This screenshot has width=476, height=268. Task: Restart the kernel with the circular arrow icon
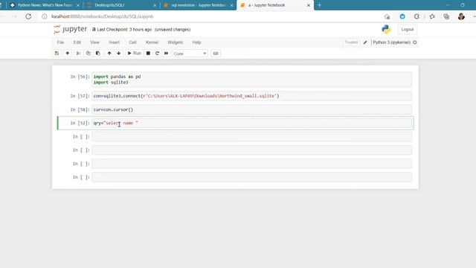click(x=157, y=53)
